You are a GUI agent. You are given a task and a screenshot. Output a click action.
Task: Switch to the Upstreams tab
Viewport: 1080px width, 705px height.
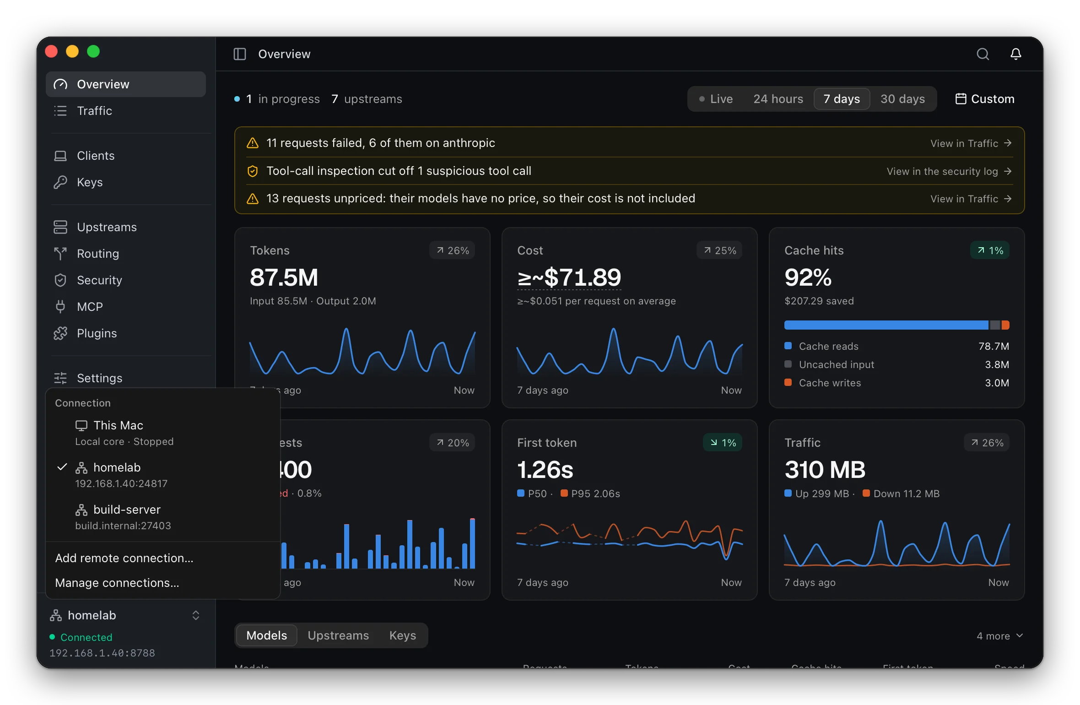338,635
